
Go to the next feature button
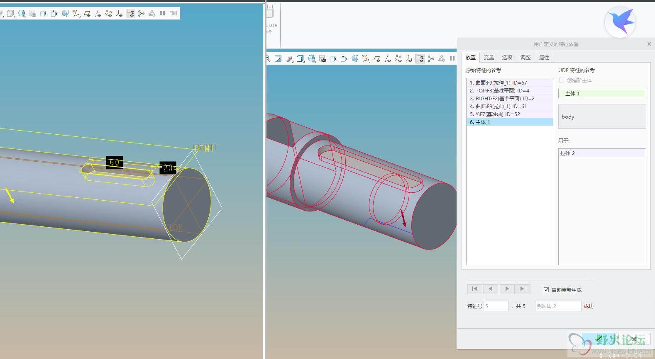pos(507,289)
